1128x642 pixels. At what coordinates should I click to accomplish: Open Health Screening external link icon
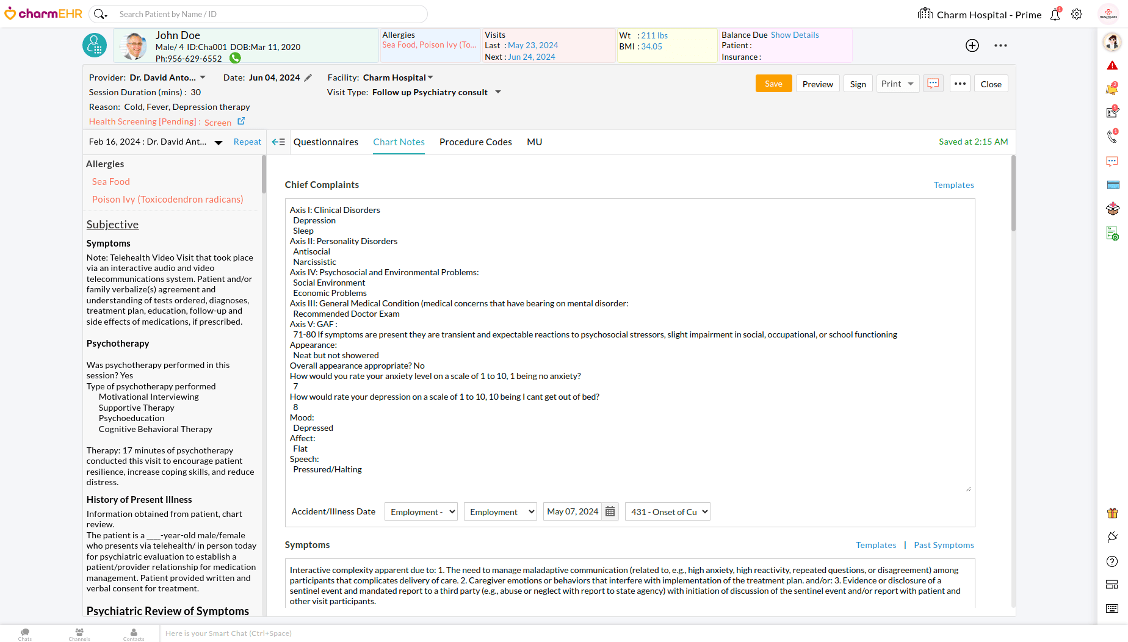coord(241,121)
